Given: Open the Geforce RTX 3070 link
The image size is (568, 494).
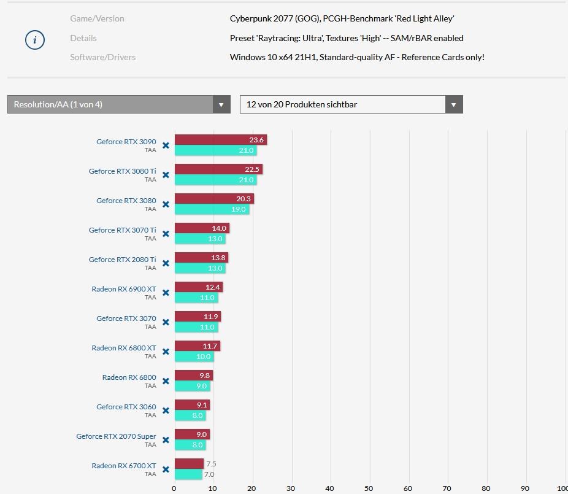Looking at the screenshot, I should tap(126, 318).
